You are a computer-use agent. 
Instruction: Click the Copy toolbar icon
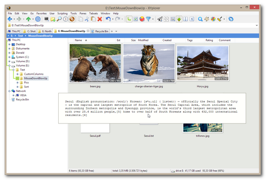click(81, 19)
